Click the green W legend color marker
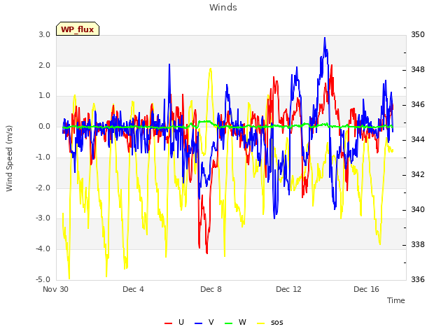Image resolution: width=448 pixels, height=336 pixels. pos(229,323)
